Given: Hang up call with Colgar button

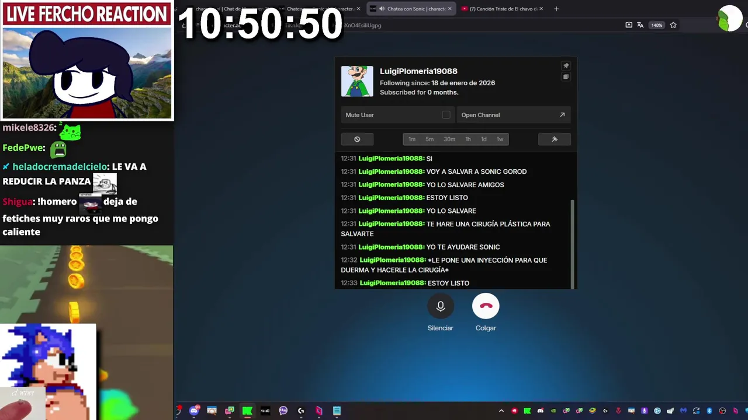Looking at the screenshot, I should tap(486, 306).
